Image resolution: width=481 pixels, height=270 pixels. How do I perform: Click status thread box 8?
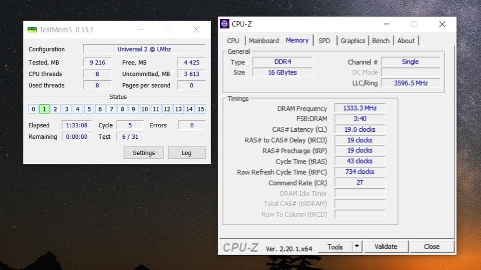(x=122, y=109)
